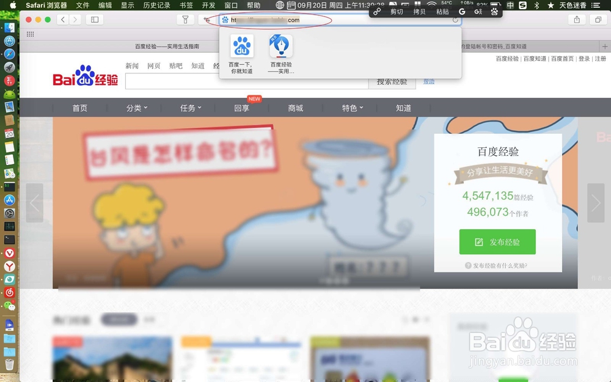Open the 窗口 menu
This screenshot has height=382, width=611.
[231, 5]
